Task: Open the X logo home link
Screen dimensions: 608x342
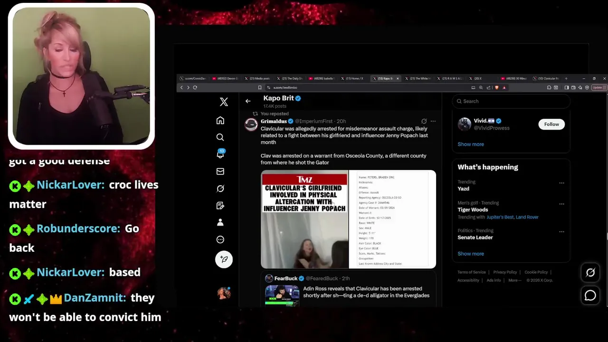Action: [x=224, y=102]
